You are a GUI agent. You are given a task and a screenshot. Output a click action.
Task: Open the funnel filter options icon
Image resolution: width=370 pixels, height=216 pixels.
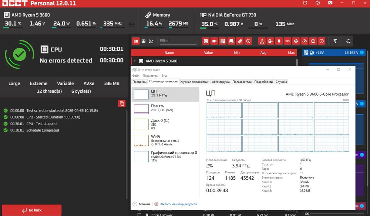[335, 41]
